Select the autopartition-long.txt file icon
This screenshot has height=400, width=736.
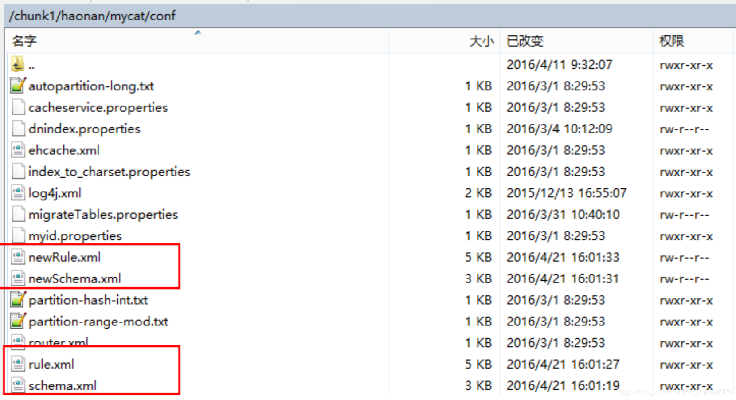tap(18, 86)
